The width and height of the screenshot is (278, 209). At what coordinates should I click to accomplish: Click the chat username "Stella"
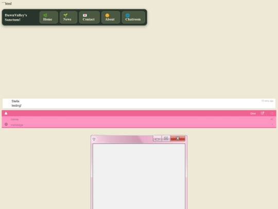pos(15,101)
